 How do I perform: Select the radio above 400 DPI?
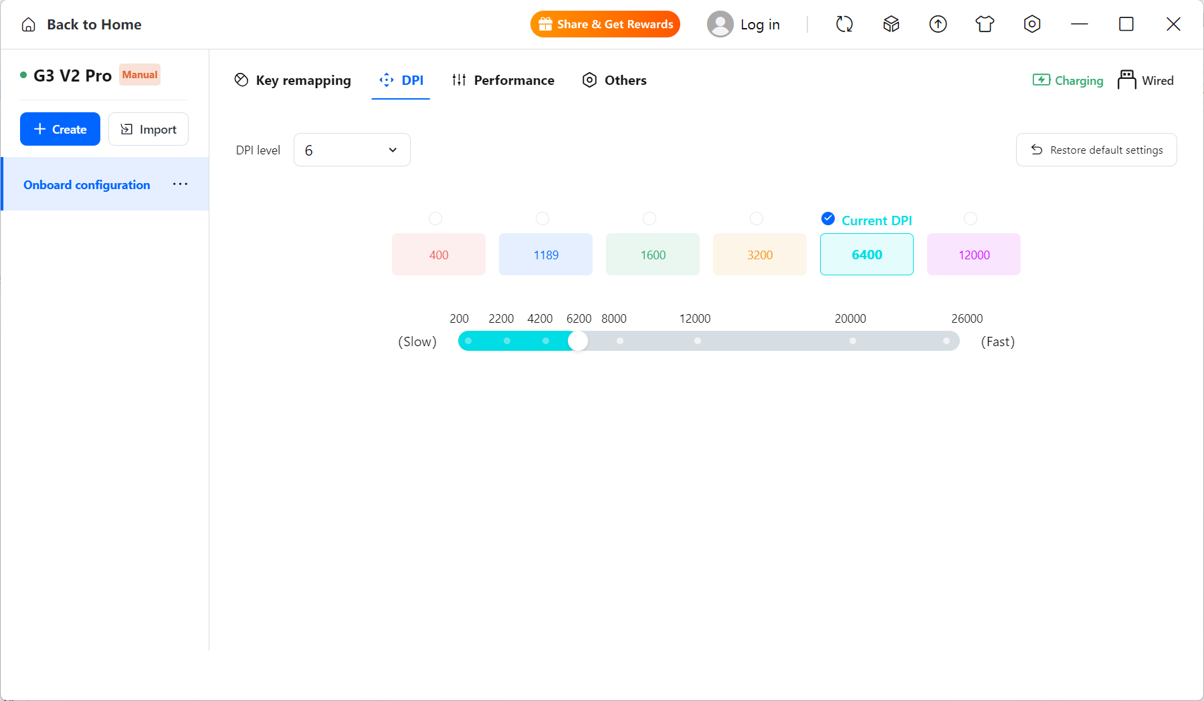click(x=435, y=219)
